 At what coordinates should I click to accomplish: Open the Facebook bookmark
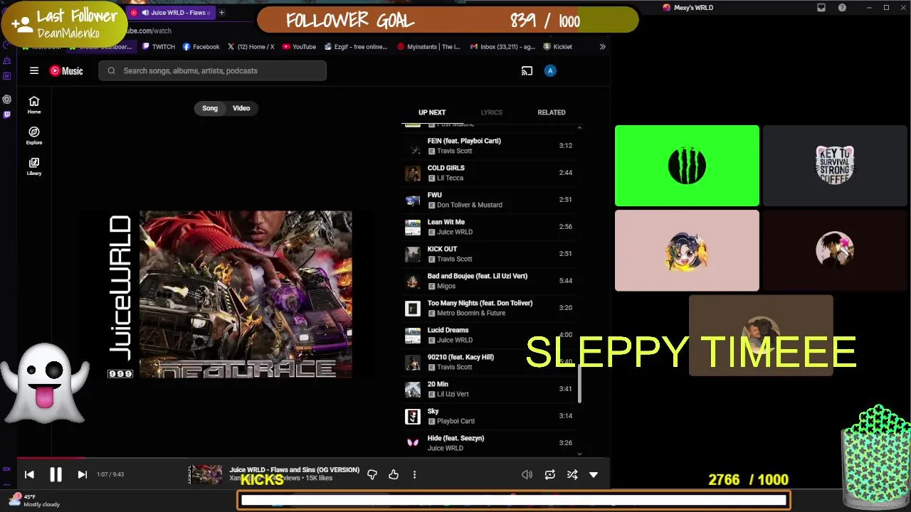[201, 47]
